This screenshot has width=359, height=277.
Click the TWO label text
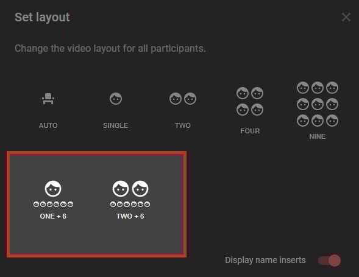(183, 125)
